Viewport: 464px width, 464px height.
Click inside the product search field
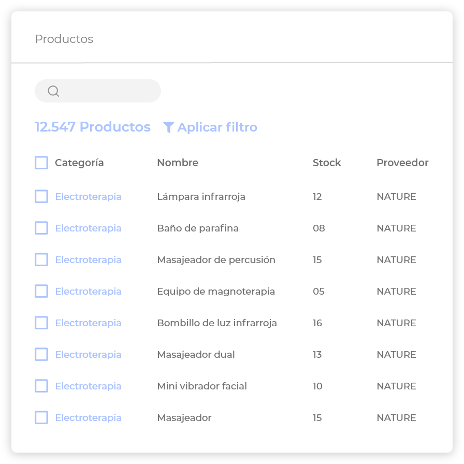click(109, 91)
